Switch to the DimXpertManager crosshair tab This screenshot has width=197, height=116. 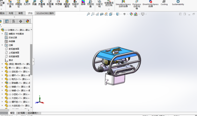click(x=20, y=21)
